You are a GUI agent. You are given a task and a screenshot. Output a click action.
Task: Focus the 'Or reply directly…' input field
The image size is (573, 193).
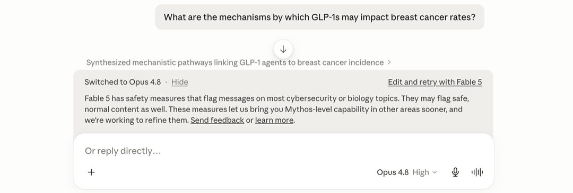coord(283,151)
